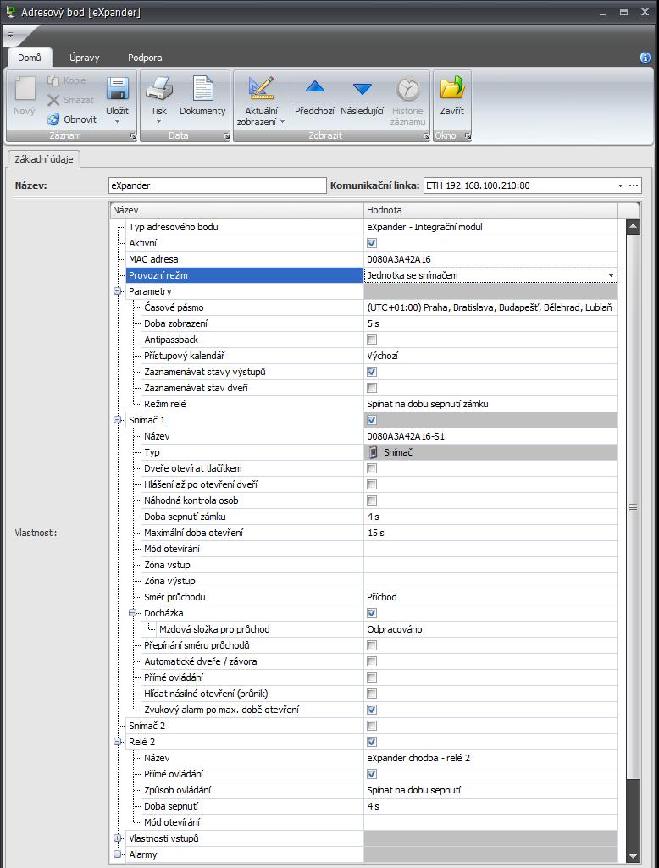Switch to the Domů ribbon tab
The height and width of the screenshot is (868, 659).
pyautogui.click(x=30, y=58)
